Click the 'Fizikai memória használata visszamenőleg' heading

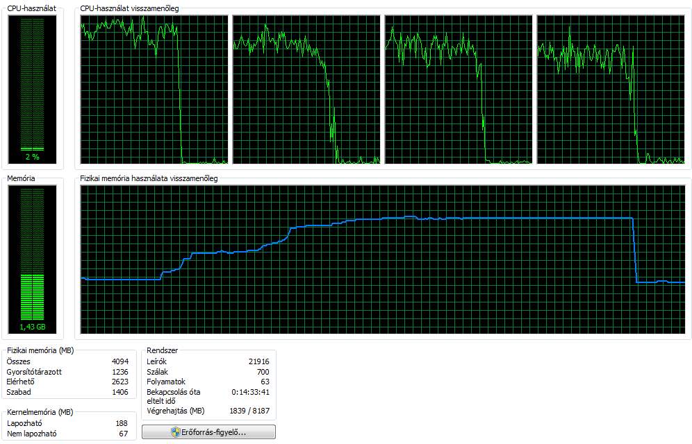[x=149, y=178]
